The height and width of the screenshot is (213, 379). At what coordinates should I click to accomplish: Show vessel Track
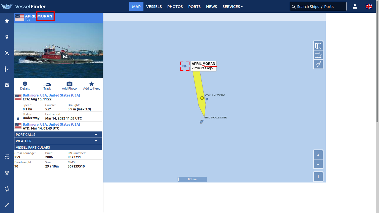(x=47, y=86)
